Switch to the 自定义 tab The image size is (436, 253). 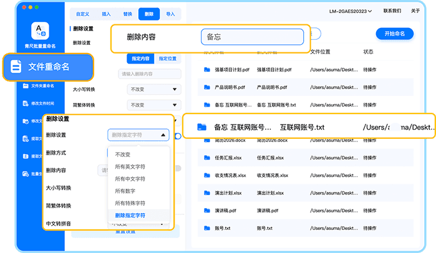(x=82, y=12)
